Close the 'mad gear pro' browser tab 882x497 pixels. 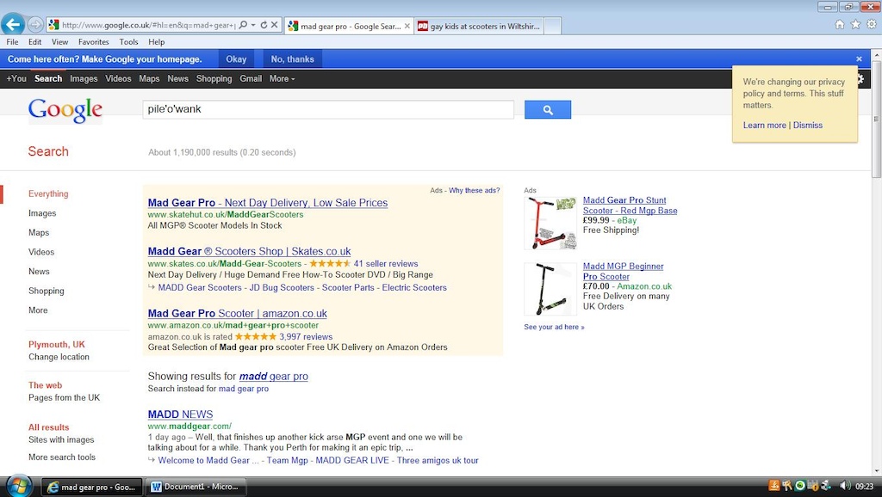407,26
